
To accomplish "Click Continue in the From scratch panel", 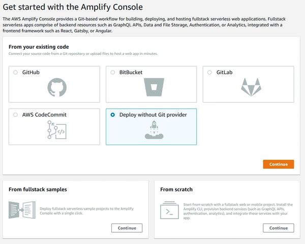I will [x=279, y=228].
